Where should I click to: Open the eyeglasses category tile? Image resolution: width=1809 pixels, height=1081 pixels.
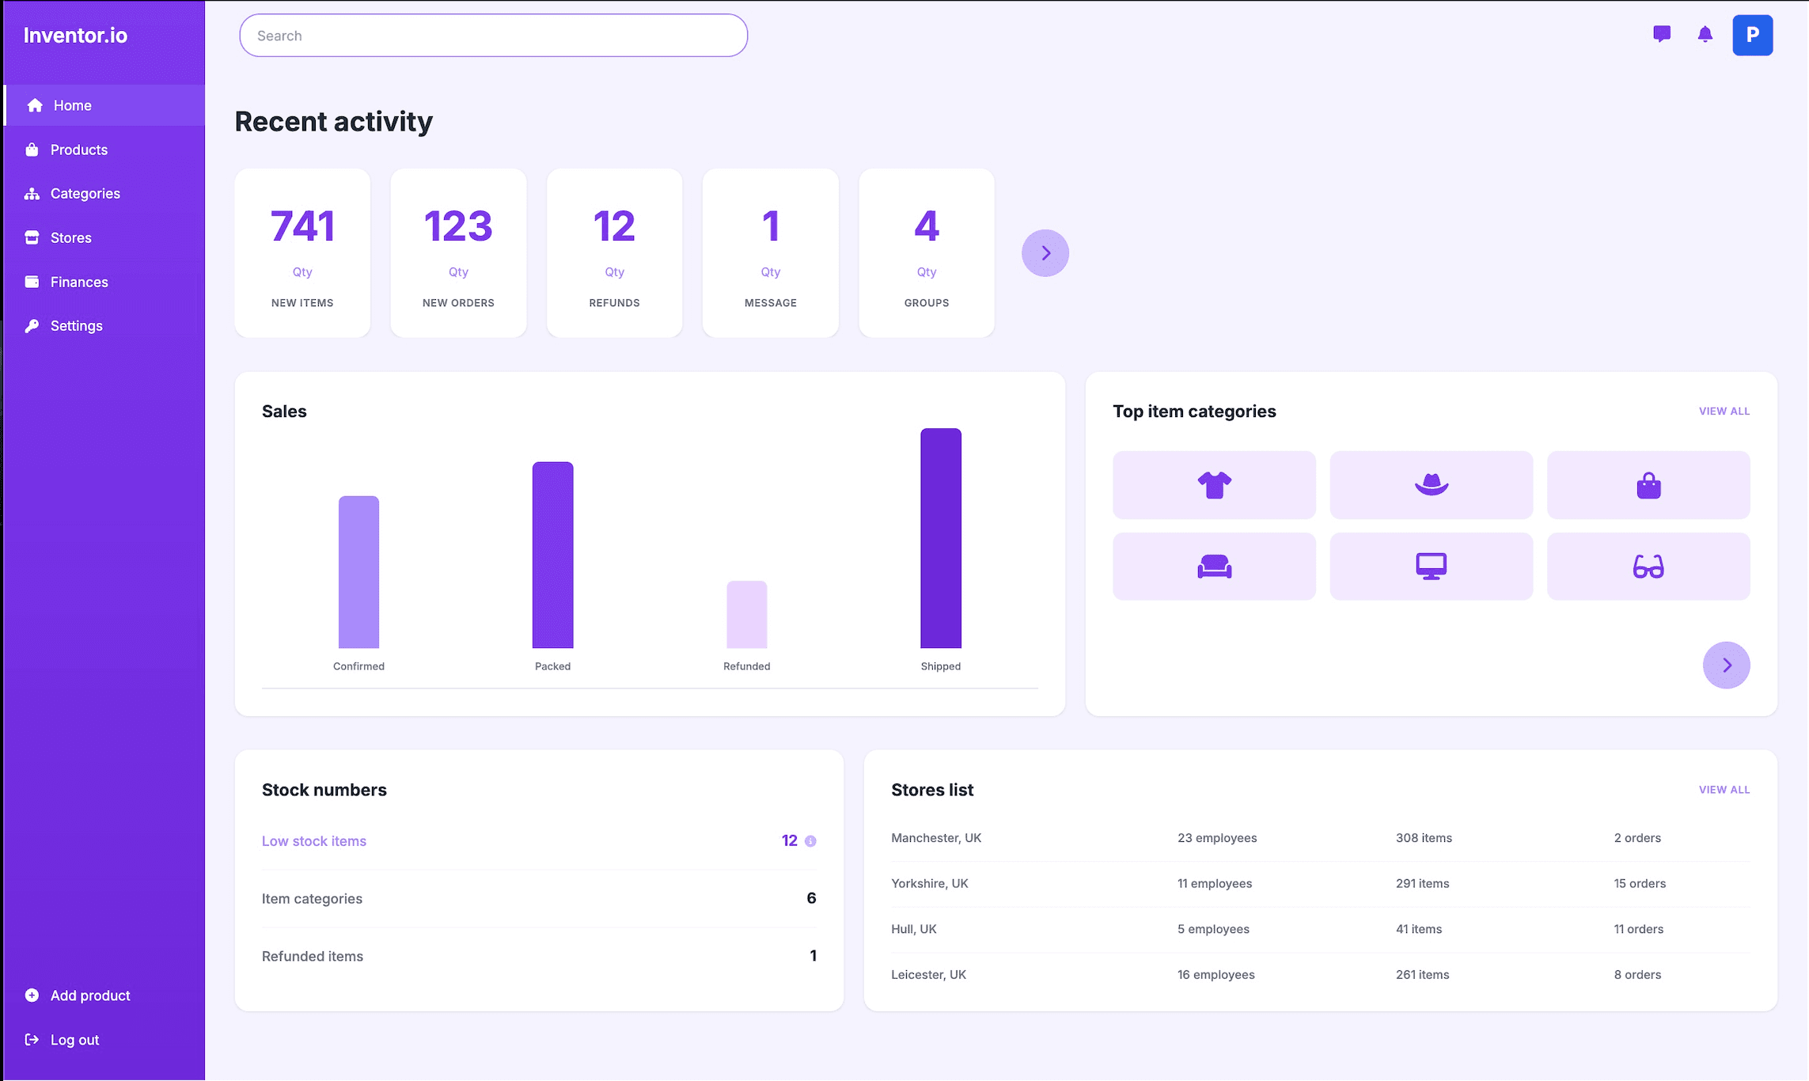click(1648, 567)
